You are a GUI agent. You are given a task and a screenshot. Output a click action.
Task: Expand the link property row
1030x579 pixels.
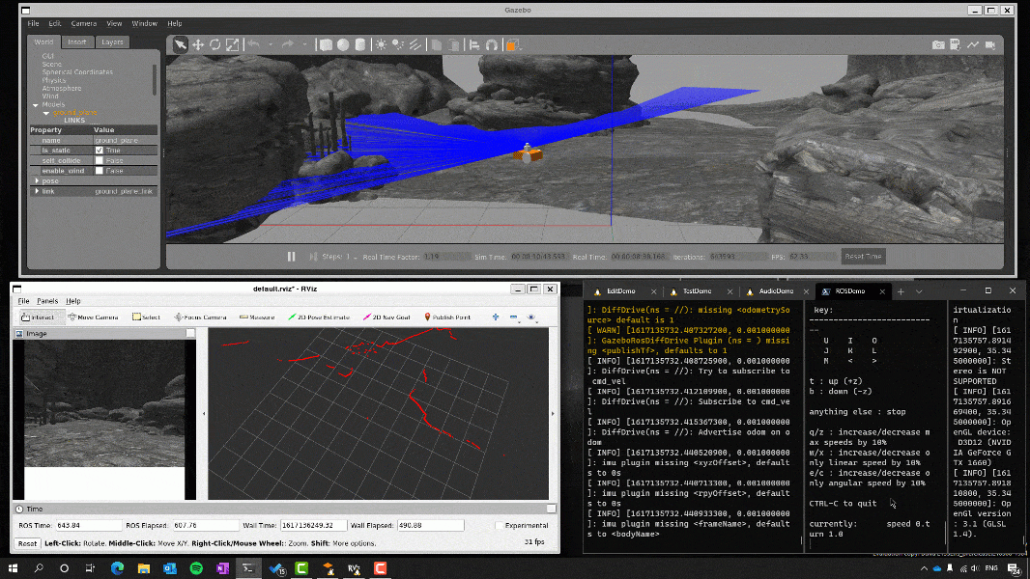[37, 191]
